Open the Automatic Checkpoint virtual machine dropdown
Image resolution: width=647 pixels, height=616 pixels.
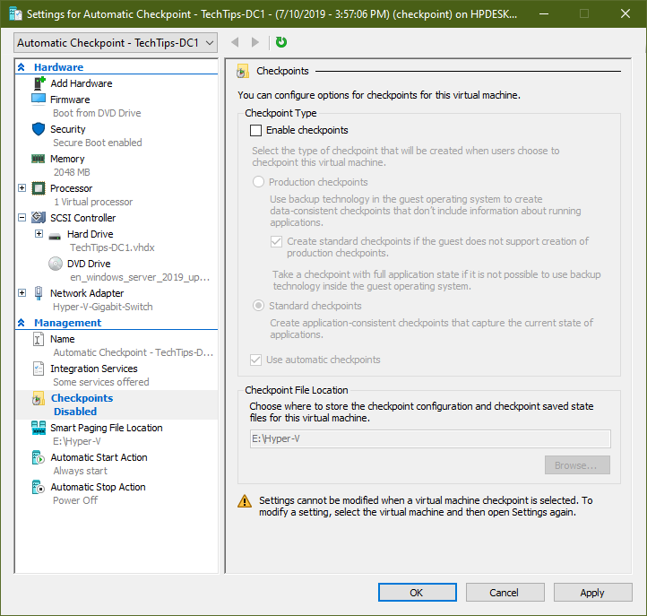point(116,43)
